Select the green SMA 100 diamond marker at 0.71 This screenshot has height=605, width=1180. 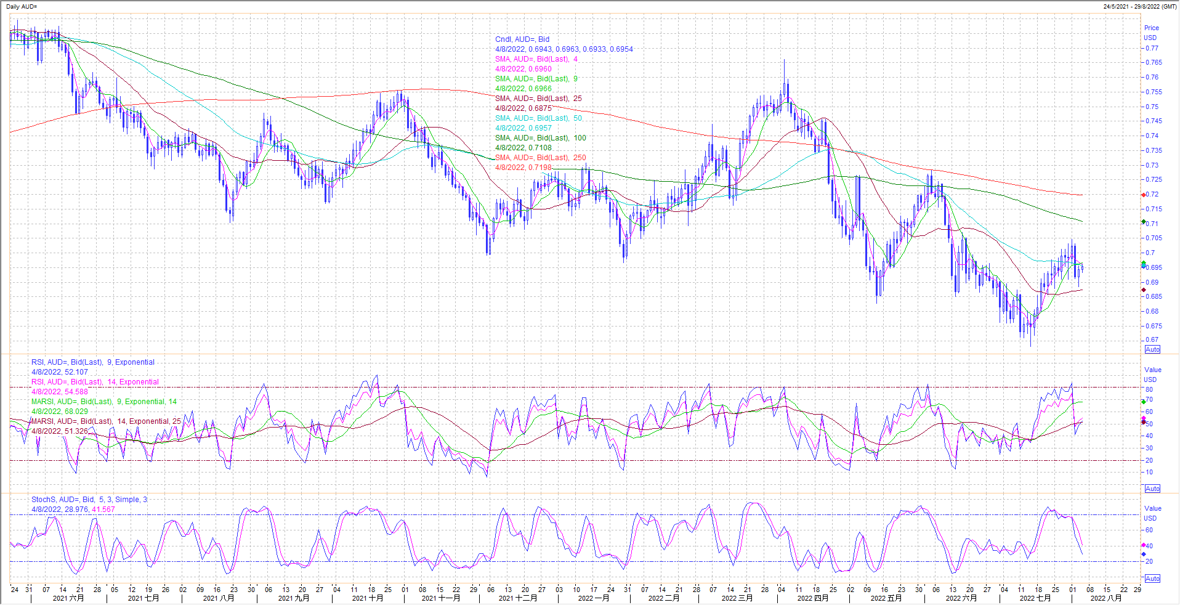coord(1144,222)
